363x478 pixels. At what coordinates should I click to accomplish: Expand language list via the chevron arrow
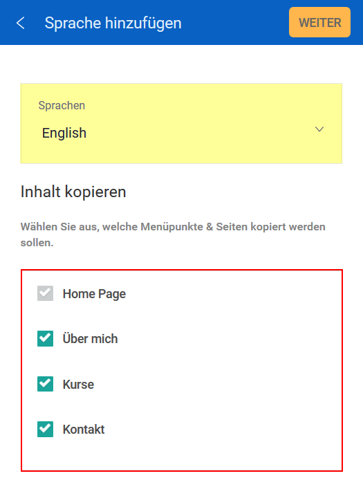point(319,129)
